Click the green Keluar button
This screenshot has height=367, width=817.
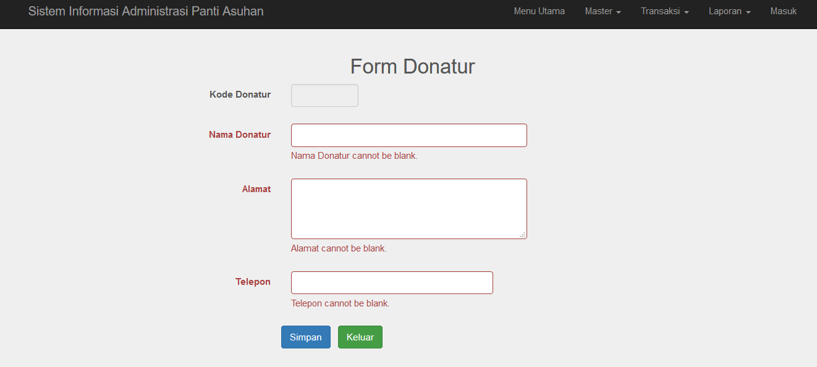click(x=360, y=337)
